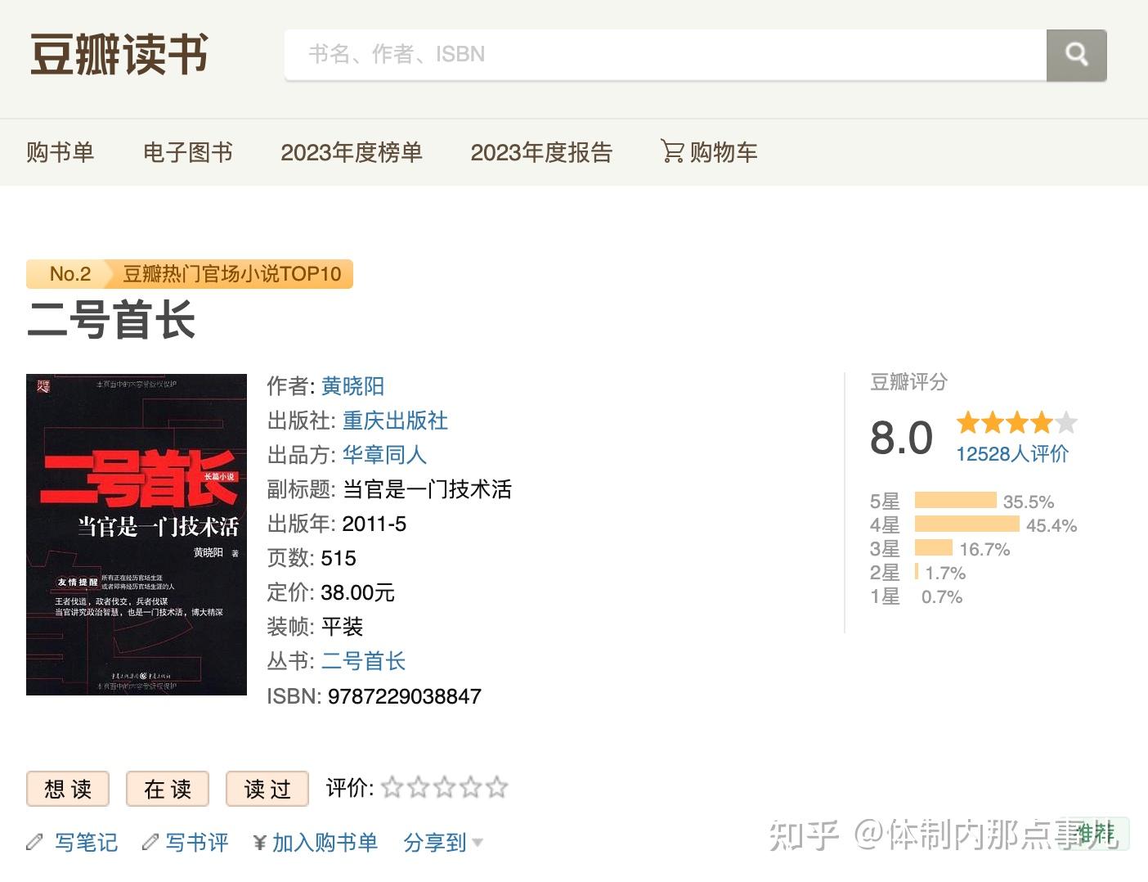Click the pencil icon beside 写书评
1148x882 pixels.
(x=150, y=842)
